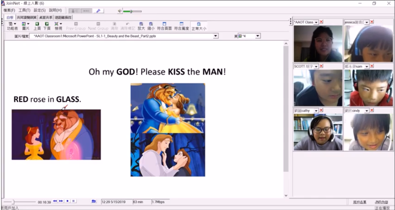The image size is (395, 210).
Task: Toggle the side panel splitter handle
Action: (x=291, y=22)
